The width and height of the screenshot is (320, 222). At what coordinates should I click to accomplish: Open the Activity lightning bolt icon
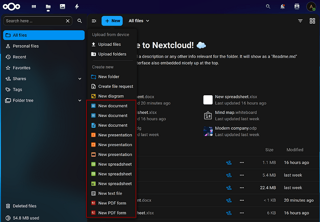[x=77, y=6]
